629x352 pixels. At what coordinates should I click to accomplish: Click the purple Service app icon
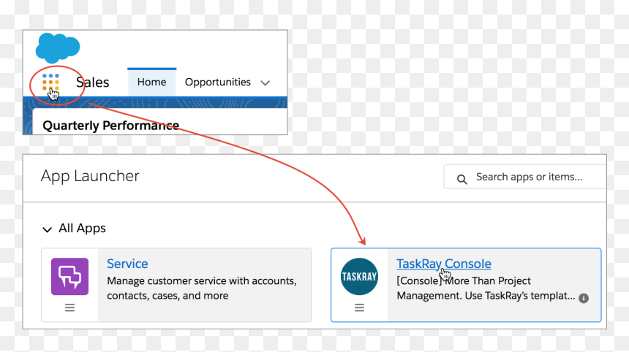(69, 276)
